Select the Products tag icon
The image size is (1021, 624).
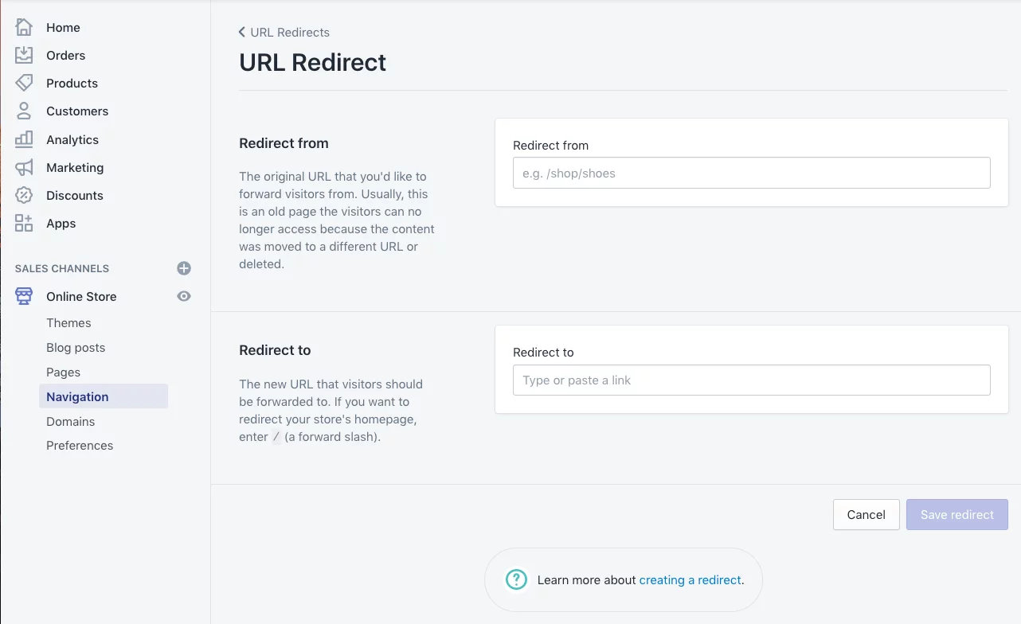pos(24,83)
